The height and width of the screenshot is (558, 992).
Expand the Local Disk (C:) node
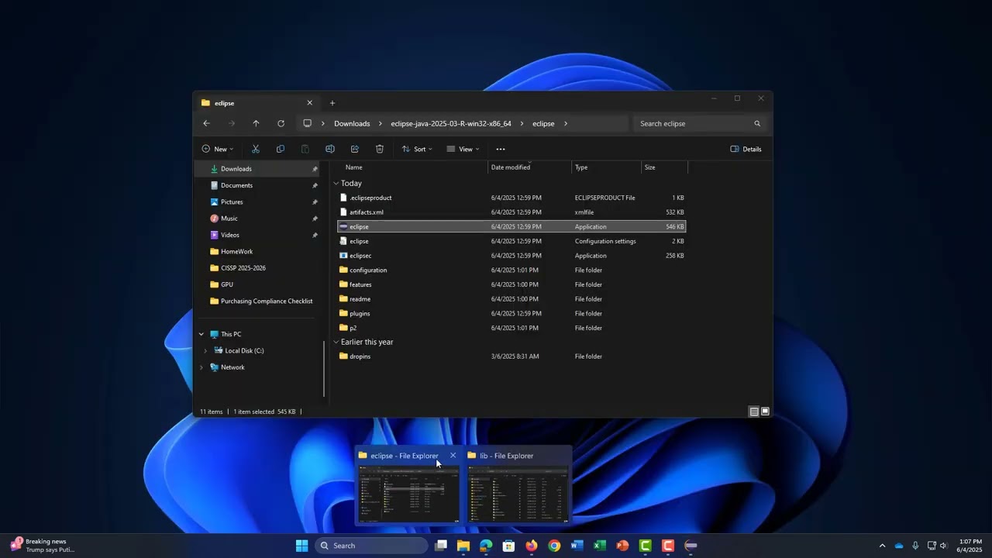pyautogui.click(x=205, y=351)
